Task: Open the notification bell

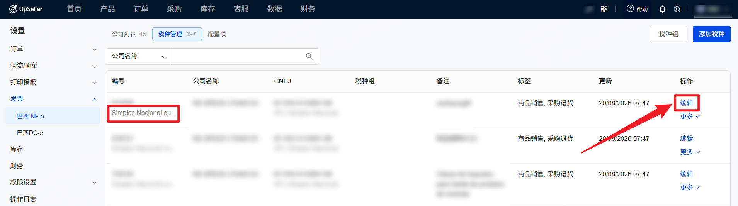Action: (662, 9)
